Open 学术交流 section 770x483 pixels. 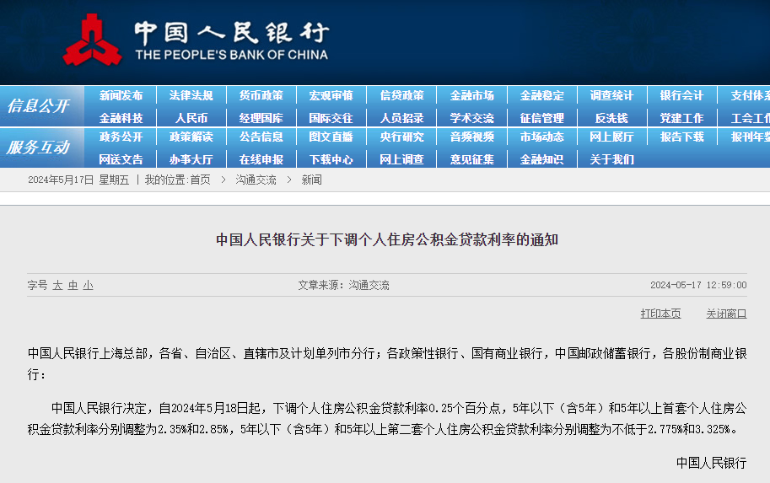(472, 118)
